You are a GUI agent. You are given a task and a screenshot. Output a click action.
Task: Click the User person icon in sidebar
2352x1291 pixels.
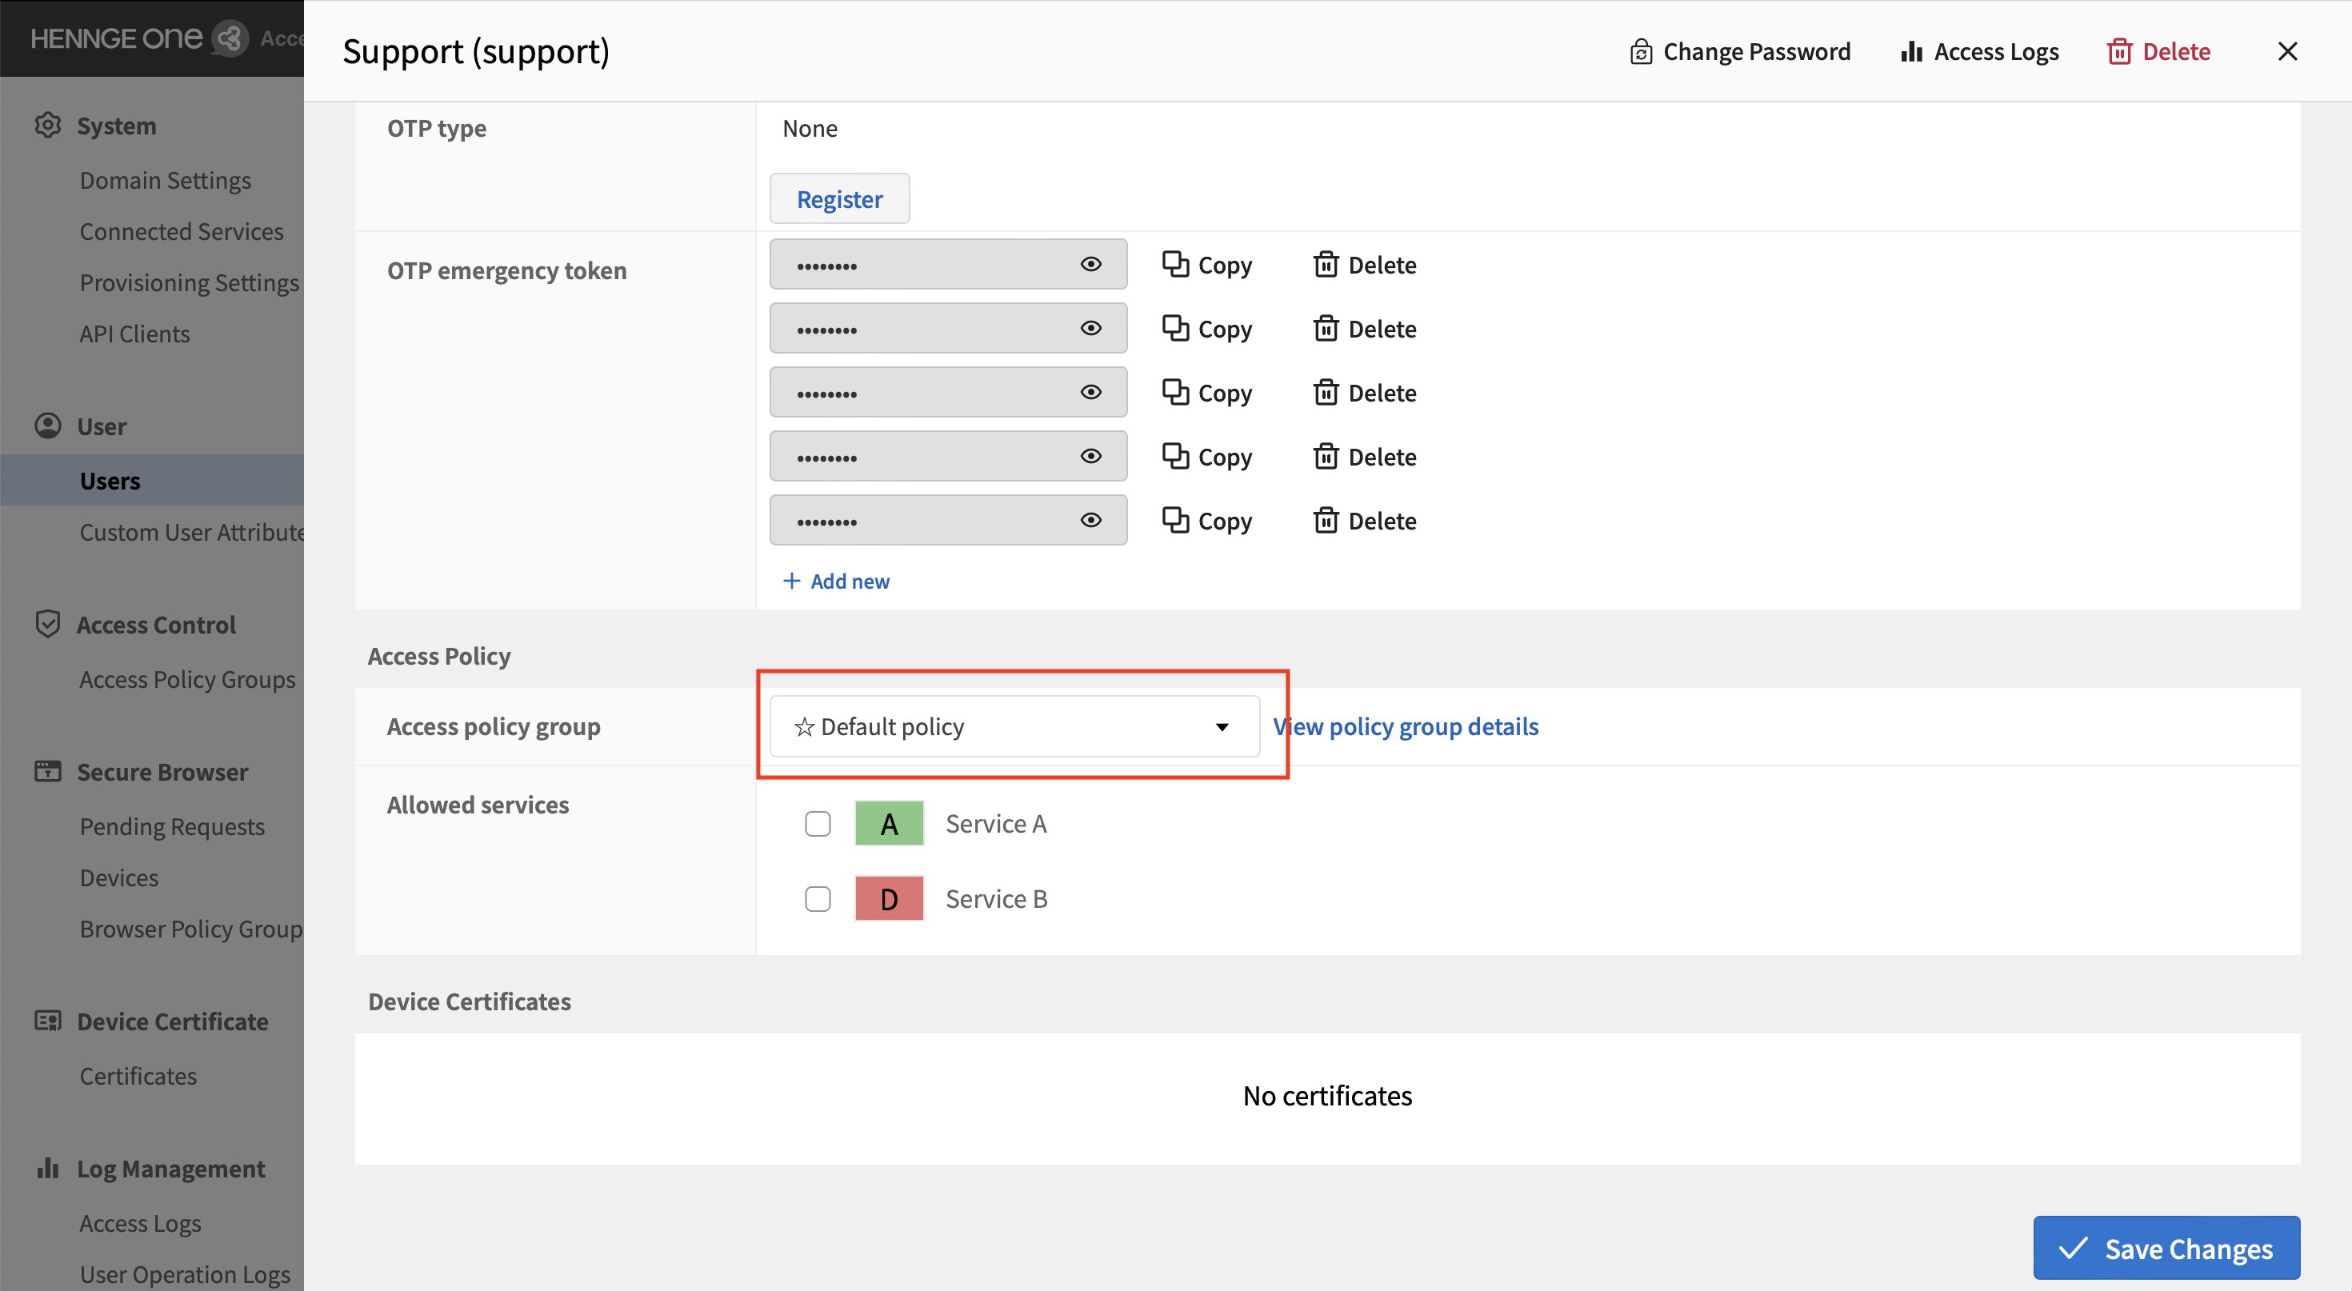[47, 426]
